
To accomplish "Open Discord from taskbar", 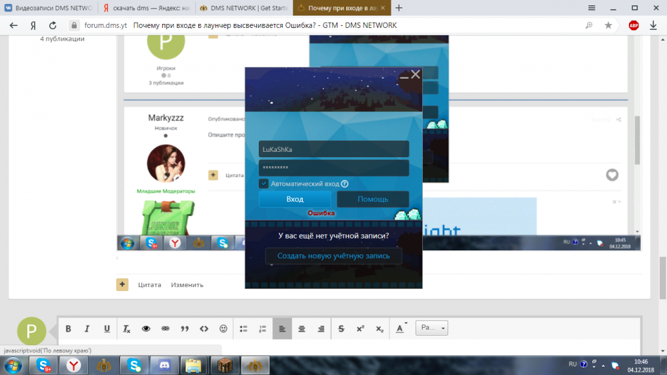I will pyautogui.click(x=164, y=365).
